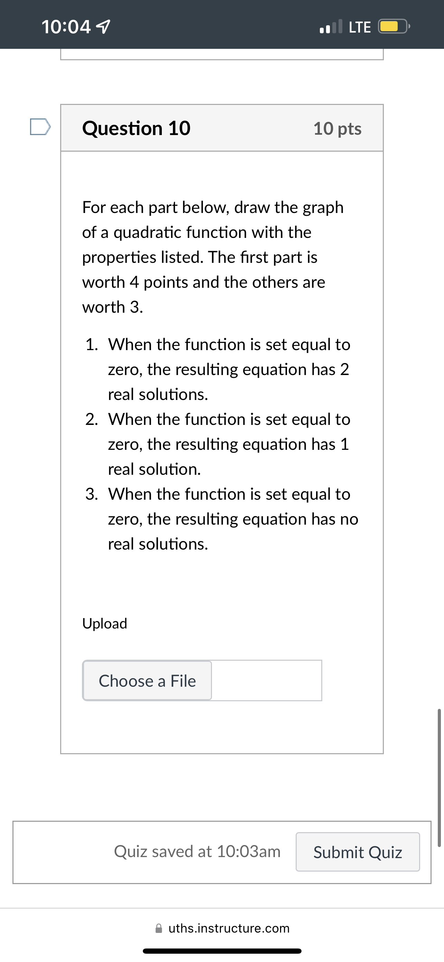Image resolution: width=444 pixels, height=962 pixels.
Task: Tap the battery indicator icon
Action: pyautogui.click(x=393, y=27)
